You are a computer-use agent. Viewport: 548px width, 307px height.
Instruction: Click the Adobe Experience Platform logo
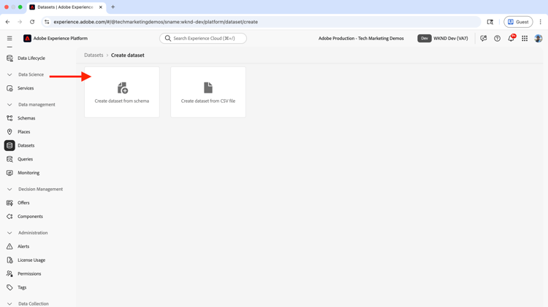click(x=27, y=39)
